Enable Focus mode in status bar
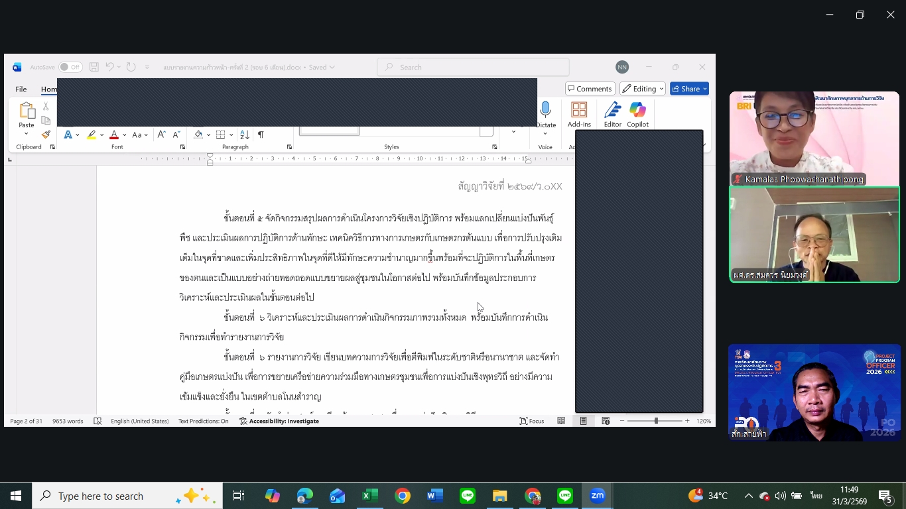 [532, 421]
